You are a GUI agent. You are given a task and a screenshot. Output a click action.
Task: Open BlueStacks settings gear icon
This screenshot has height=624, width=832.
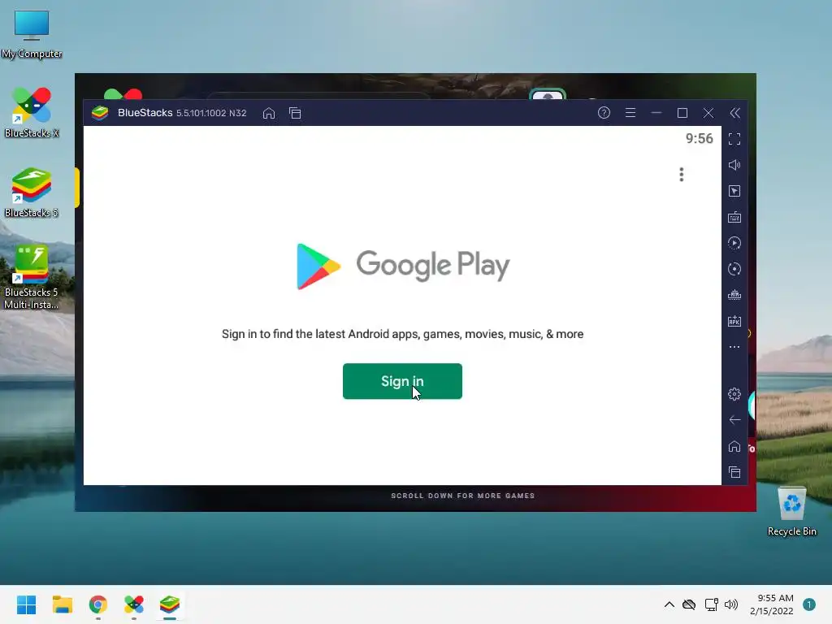pyautogui.click(x=734, y=394)
